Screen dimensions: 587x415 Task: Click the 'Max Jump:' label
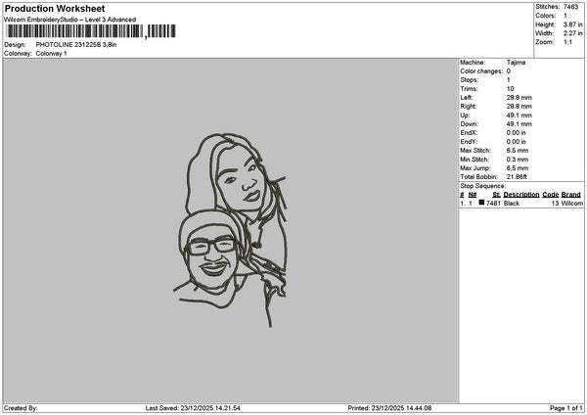point(475,168)
